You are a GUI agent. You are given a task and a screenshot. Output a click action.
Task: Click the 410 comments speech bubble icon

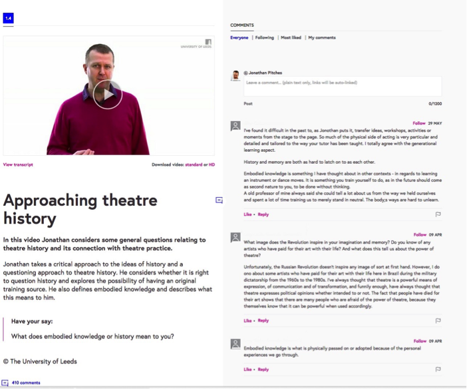click(5, 383)
